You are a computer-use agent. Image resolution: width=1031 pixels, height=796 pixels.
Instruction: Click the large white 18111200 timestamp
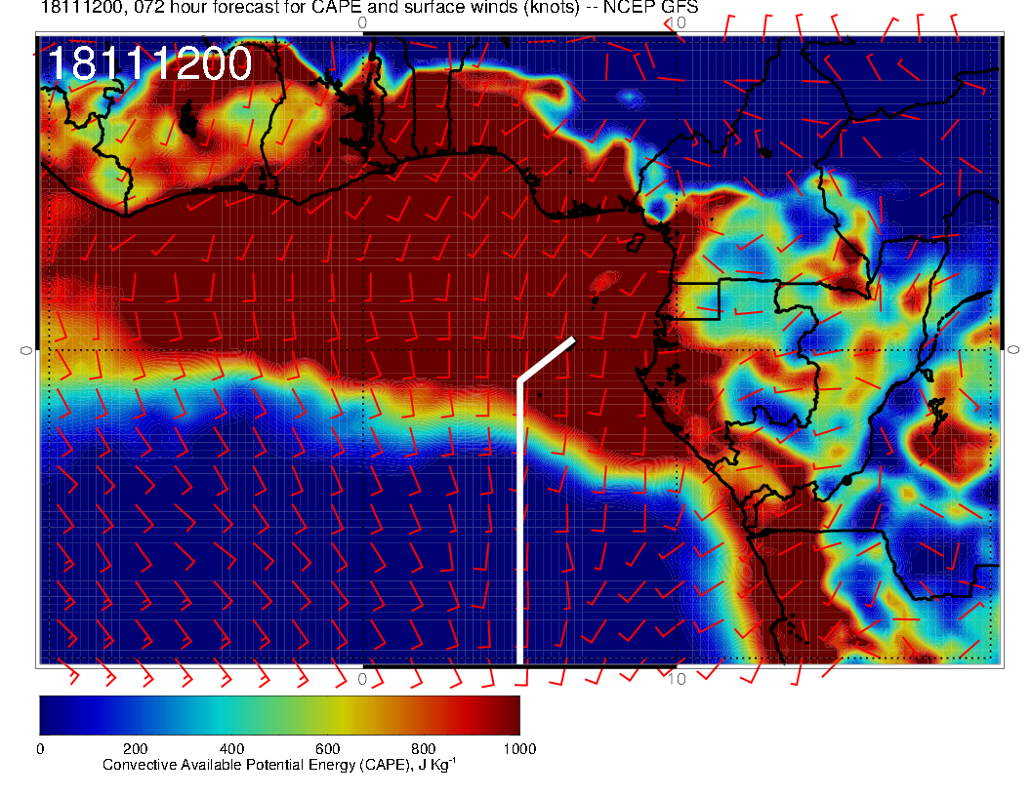(x=149, y=65)
